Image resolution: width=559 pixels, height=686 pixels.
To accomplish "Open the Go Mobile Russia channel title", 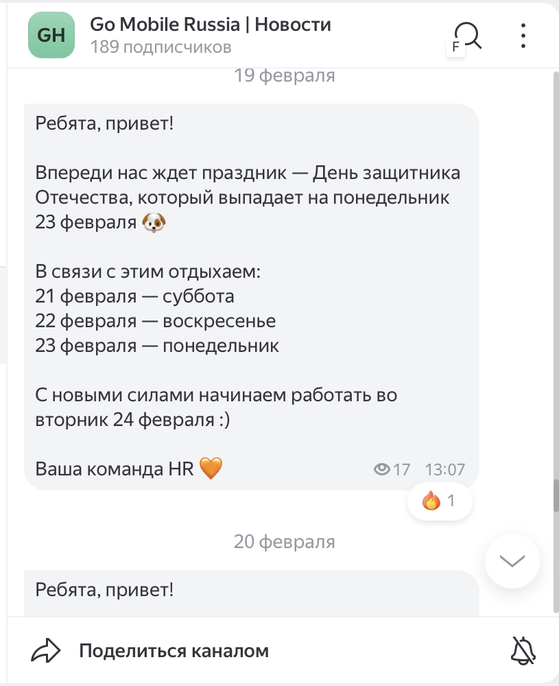I will click(x=211, y=25).
